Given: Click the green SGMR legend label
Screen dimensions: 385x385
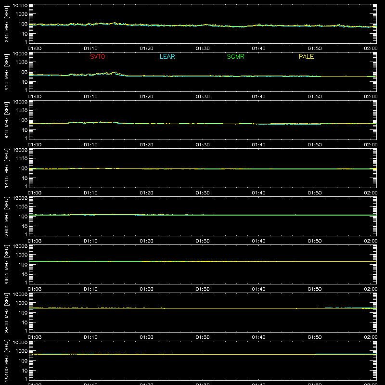Looking at the screenshot, I should (x=235, y=56).
